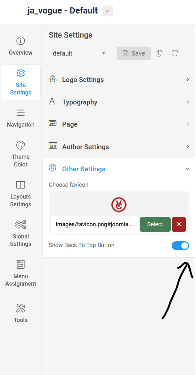This screenshot has width=196, height=375.
Task: Click the Navigation hamburger icon
Action: point(21,113)
